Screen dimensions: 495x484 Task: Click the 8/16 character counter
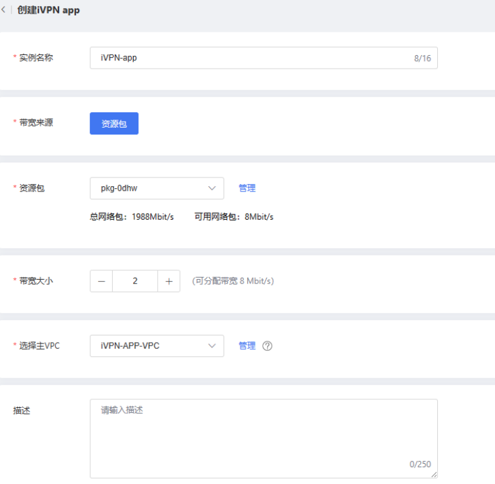[x=422, y=58]
